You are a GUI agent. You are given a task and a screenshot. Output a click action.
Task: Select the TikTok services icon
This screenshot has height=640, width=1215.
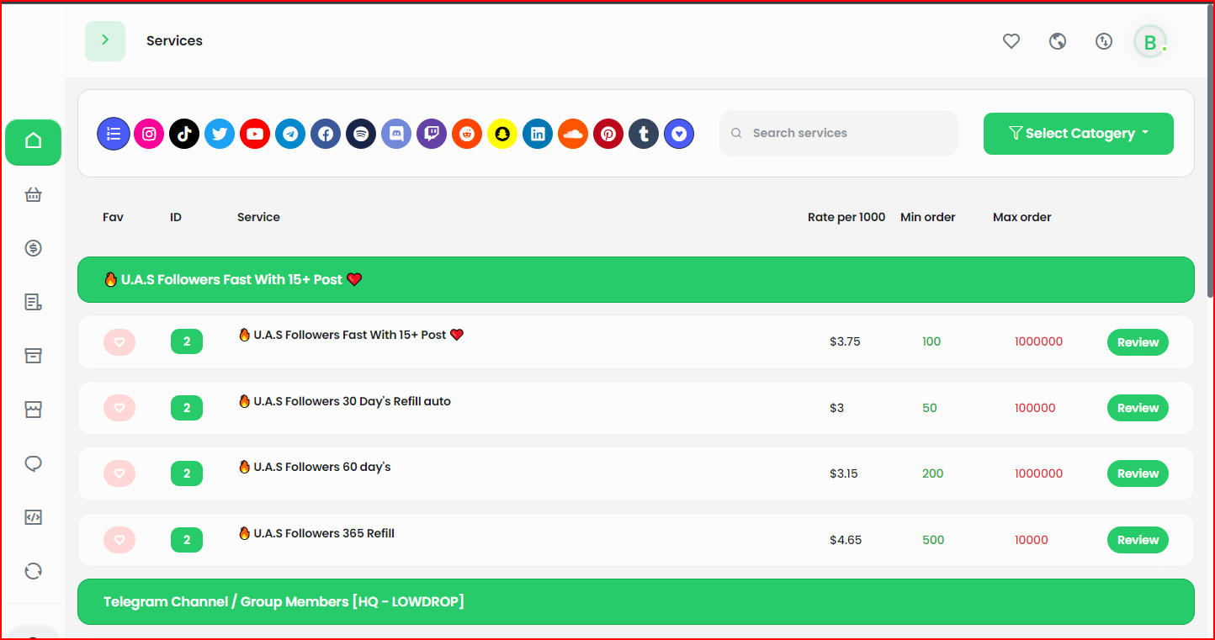point(184,134)
